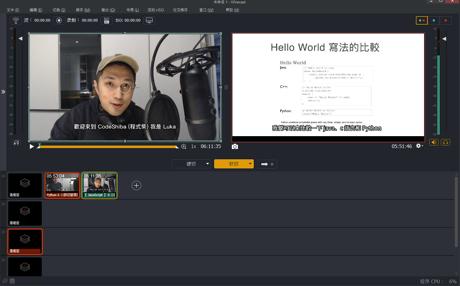Image resolution: width=460 pixels, height=286 pixels.
Task: Toggle the headphone monitoring on live side
Action: pyautogui.click(x=445, y=142)
